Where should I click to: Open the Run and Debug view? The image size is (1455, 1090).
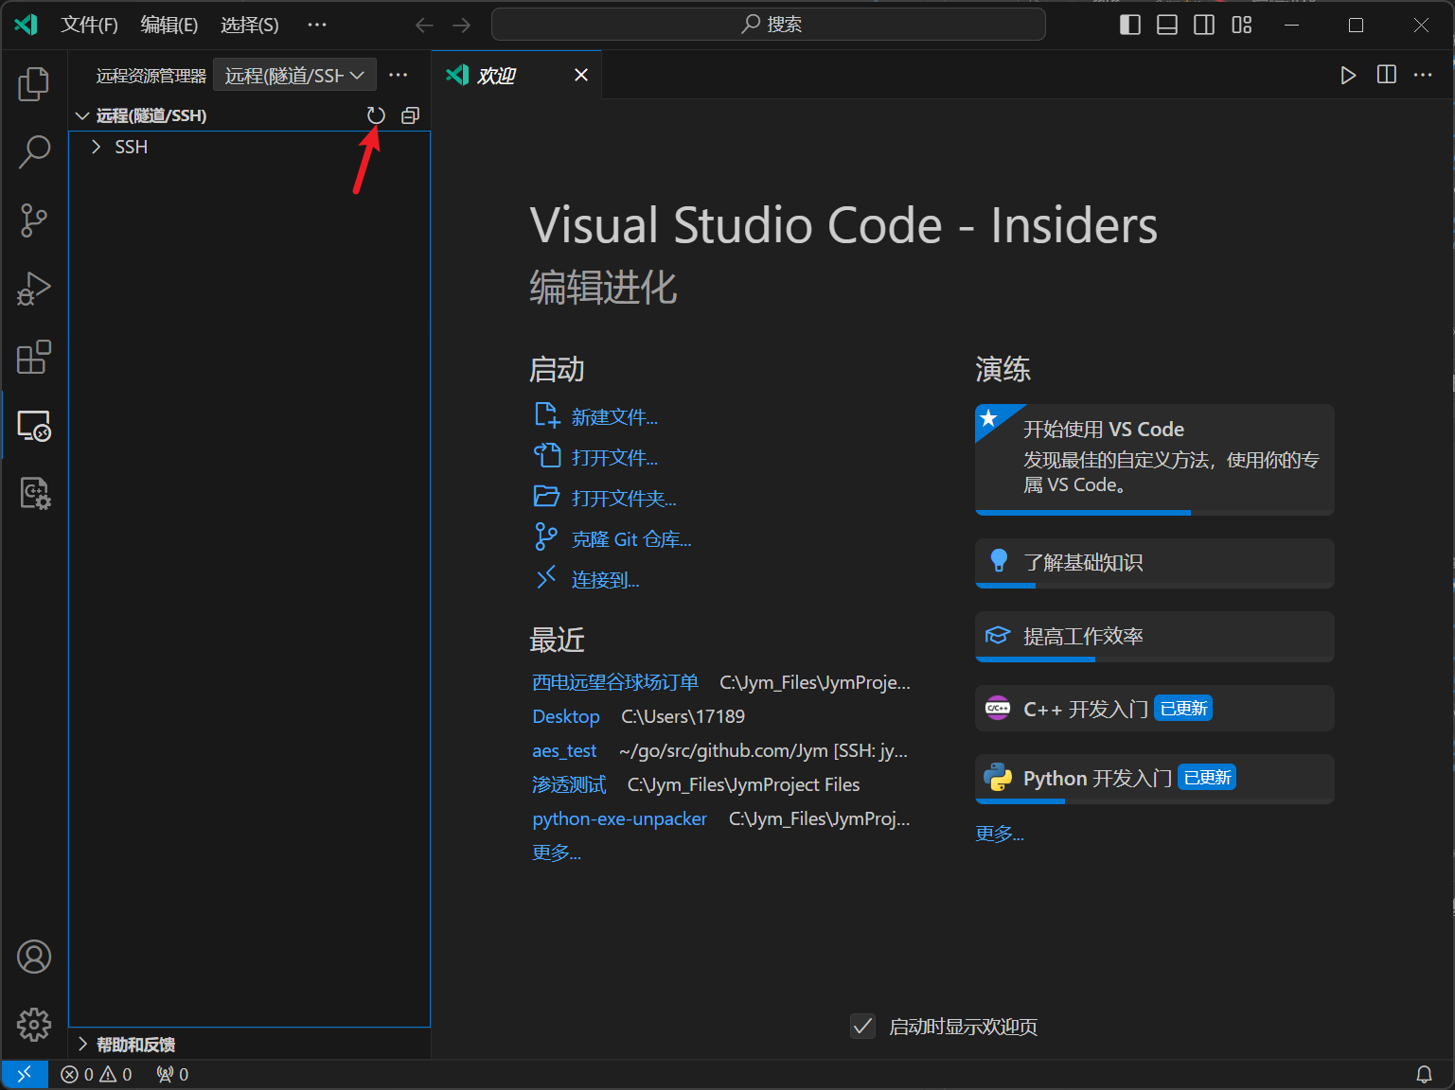[x=34, y=289]
